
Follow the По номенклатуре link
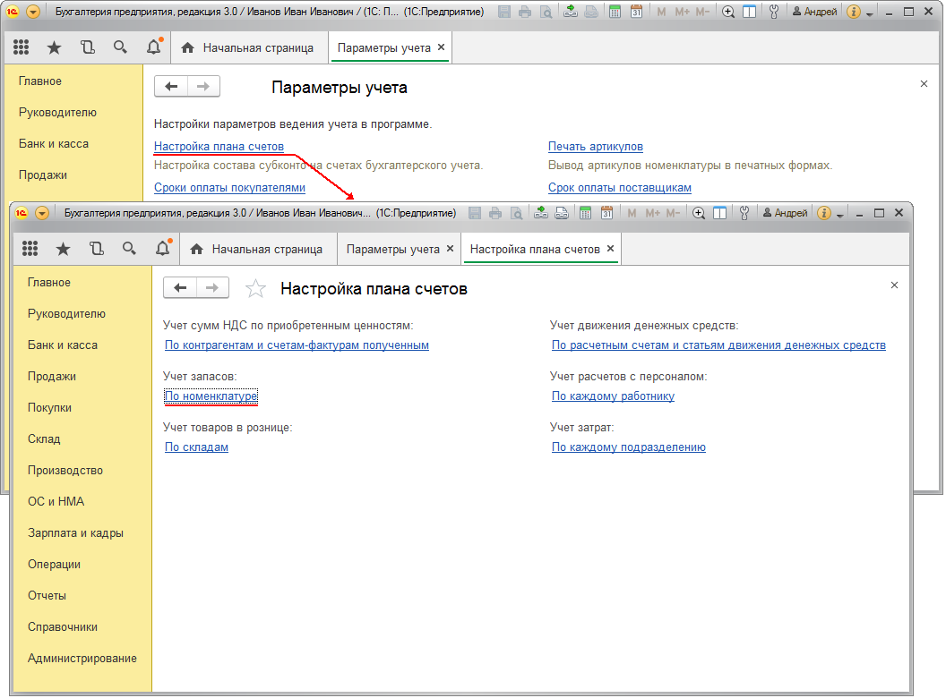(211, 396)
